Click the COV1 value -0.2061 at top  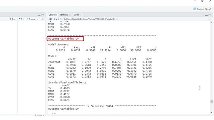point(64,27)
